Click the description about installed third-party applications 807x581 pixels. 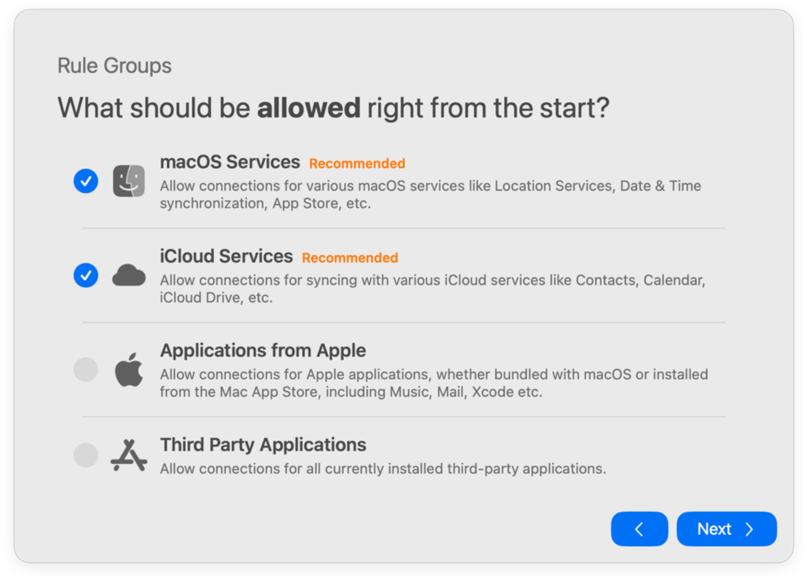pos(383,469)
